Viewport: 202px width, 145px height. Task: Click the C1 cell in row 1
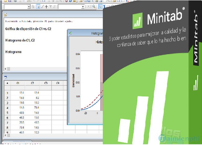click(x=18, y=93)
